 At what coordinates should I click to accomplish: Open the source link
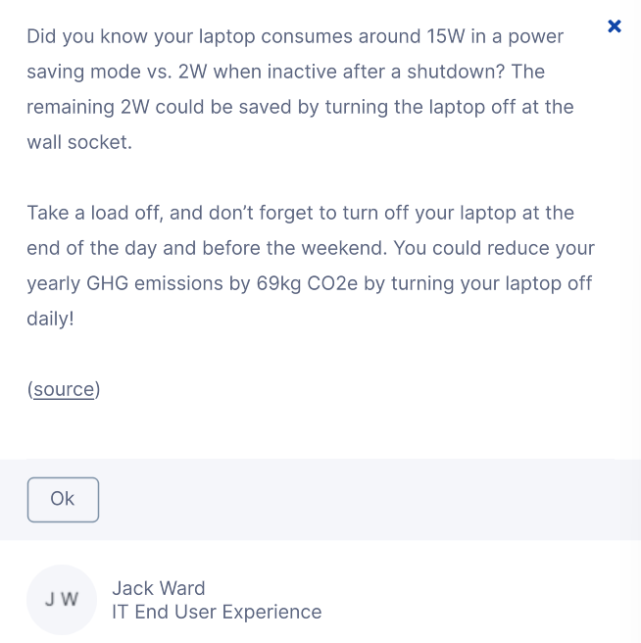[64, 389]
